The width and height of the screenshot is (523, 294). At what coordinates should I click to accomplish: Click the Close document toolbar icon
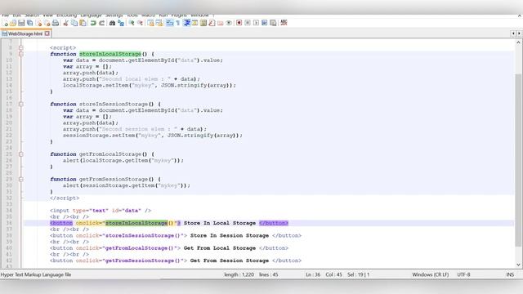[x=38, y=23]
